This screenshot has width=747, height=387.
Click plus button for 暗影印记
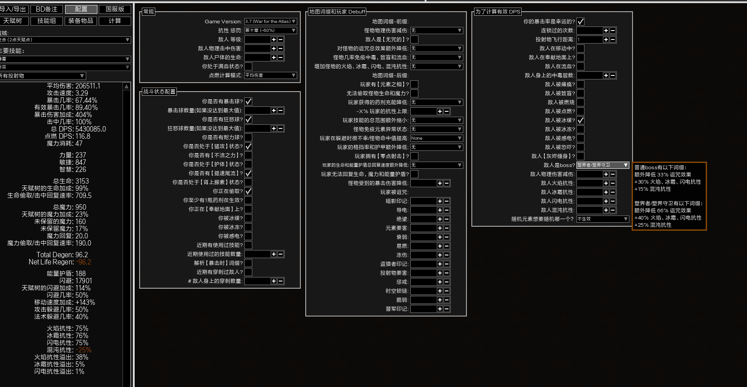pyautogui.click(x=439, y=201)
